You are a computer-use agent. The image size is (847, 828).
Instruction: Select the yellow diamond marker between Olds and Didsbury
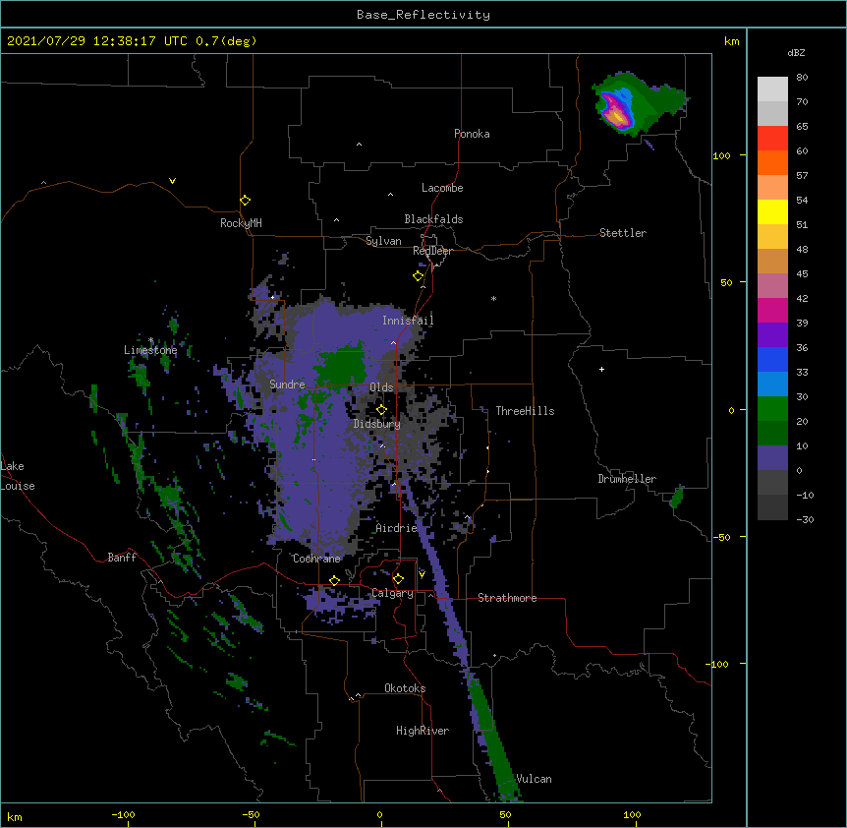(x=381, y=410)
